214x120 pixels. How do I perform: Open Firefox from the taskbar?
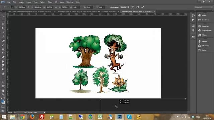(x=32, y=117)
